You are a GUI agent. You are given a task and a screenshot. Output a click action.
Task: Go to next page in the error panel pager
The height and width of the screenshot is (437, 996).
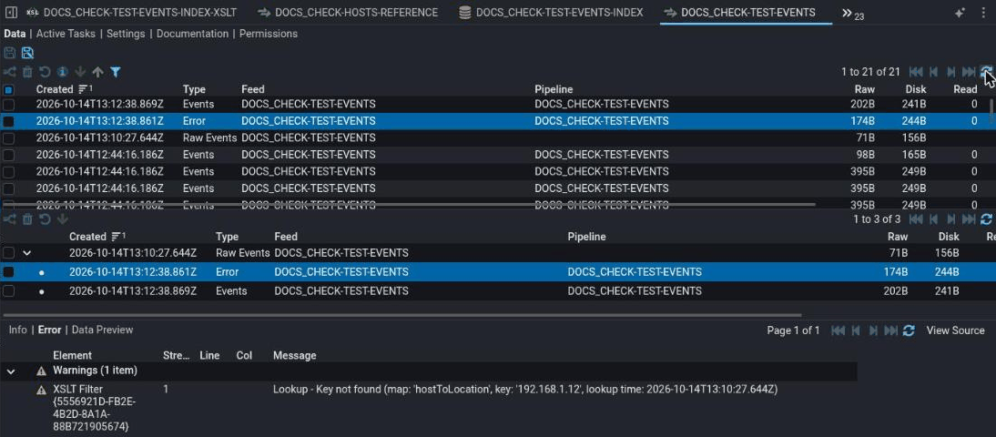coord(873,330)
